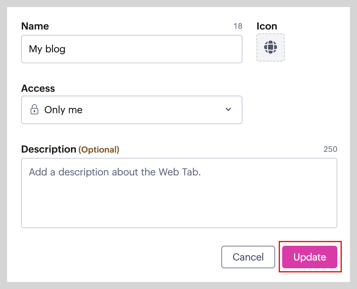Screen dimensions: 357x289
Task: Click the "Description" field label
Action: (x=48, y=149)
